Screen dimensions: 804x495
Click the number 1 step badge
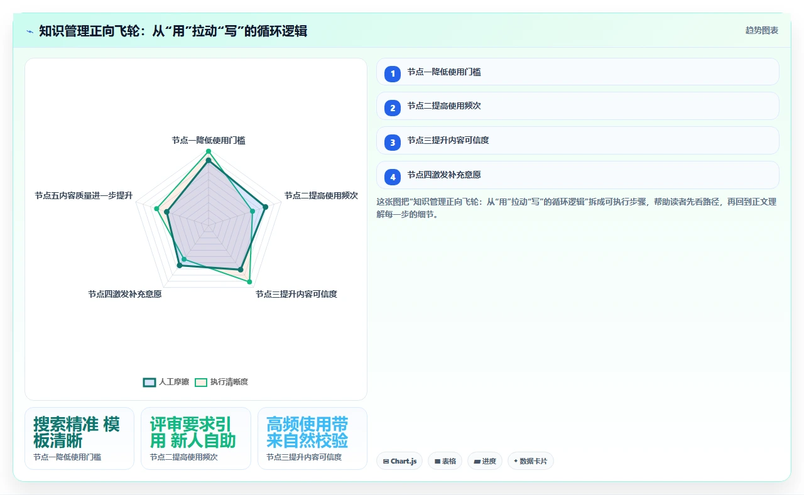click(x=393, y=73)
